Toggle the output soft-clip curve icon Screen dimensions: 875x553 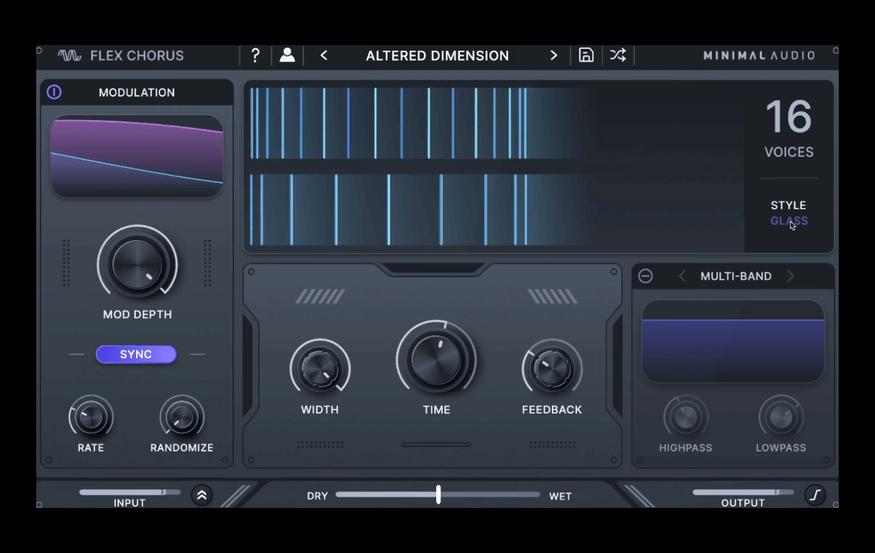click(x=815, y=495)
